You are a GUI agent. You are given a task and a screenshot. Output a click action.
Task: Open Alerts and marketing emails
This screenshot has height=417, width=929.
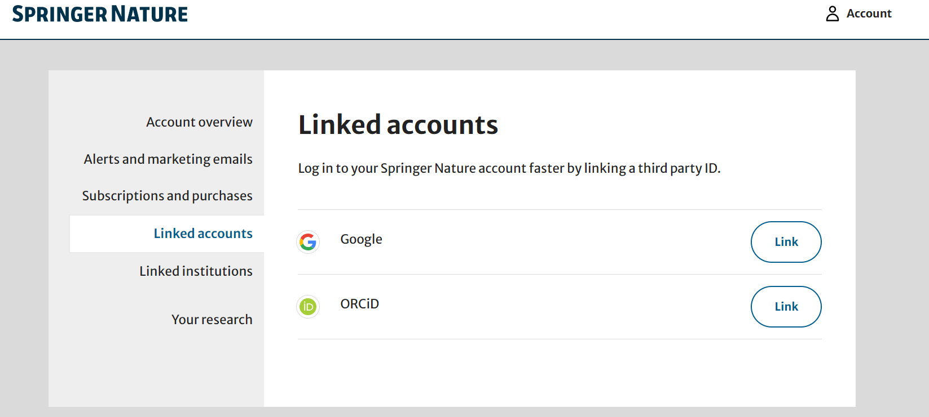pyautogui.click(x=168, y=159)
